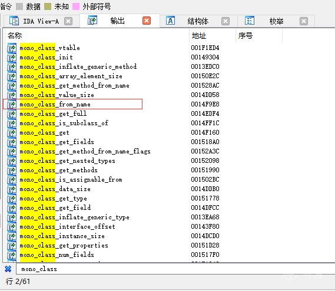Click address 001F1ED4
This screenshot has width=335, height=291.
pyautogui.click(x=205, y=48)
